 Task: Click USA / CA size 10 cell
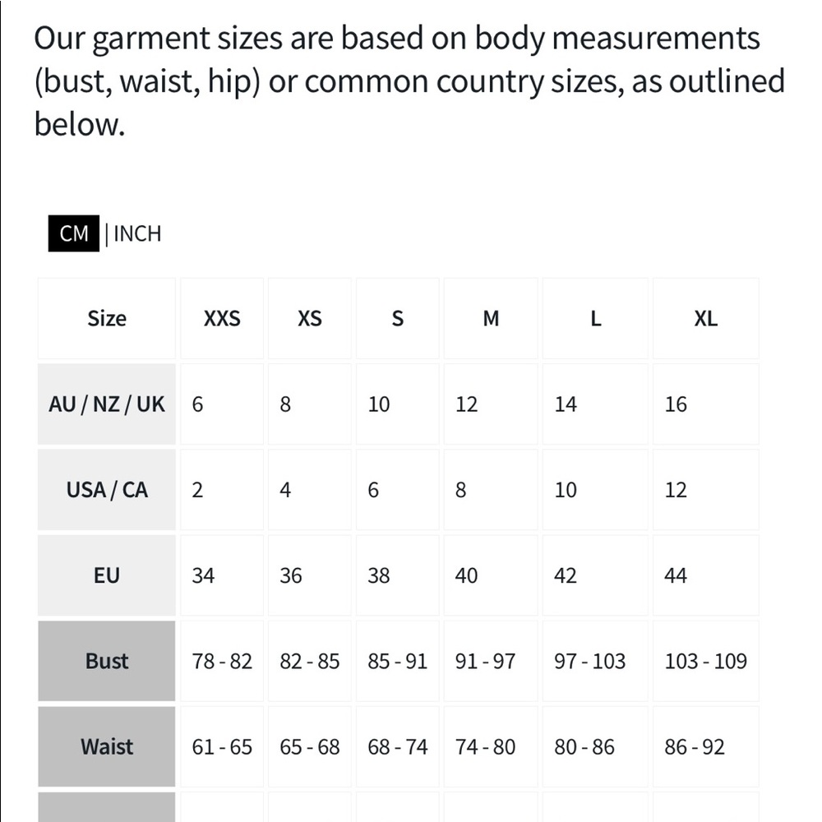[x=595, y=490]
